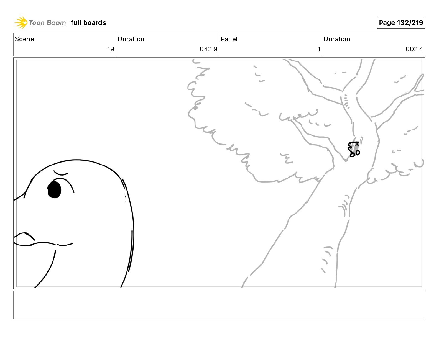
Task: Select the 'Scene' header label
Action: (24, 39)
